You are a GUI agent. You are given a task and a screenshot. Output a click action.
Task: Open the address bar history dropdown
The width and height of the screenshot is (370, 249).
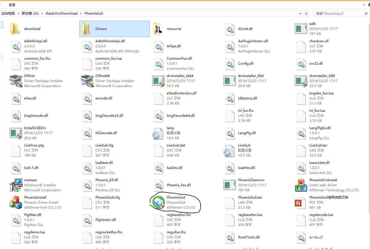(300, 13)
